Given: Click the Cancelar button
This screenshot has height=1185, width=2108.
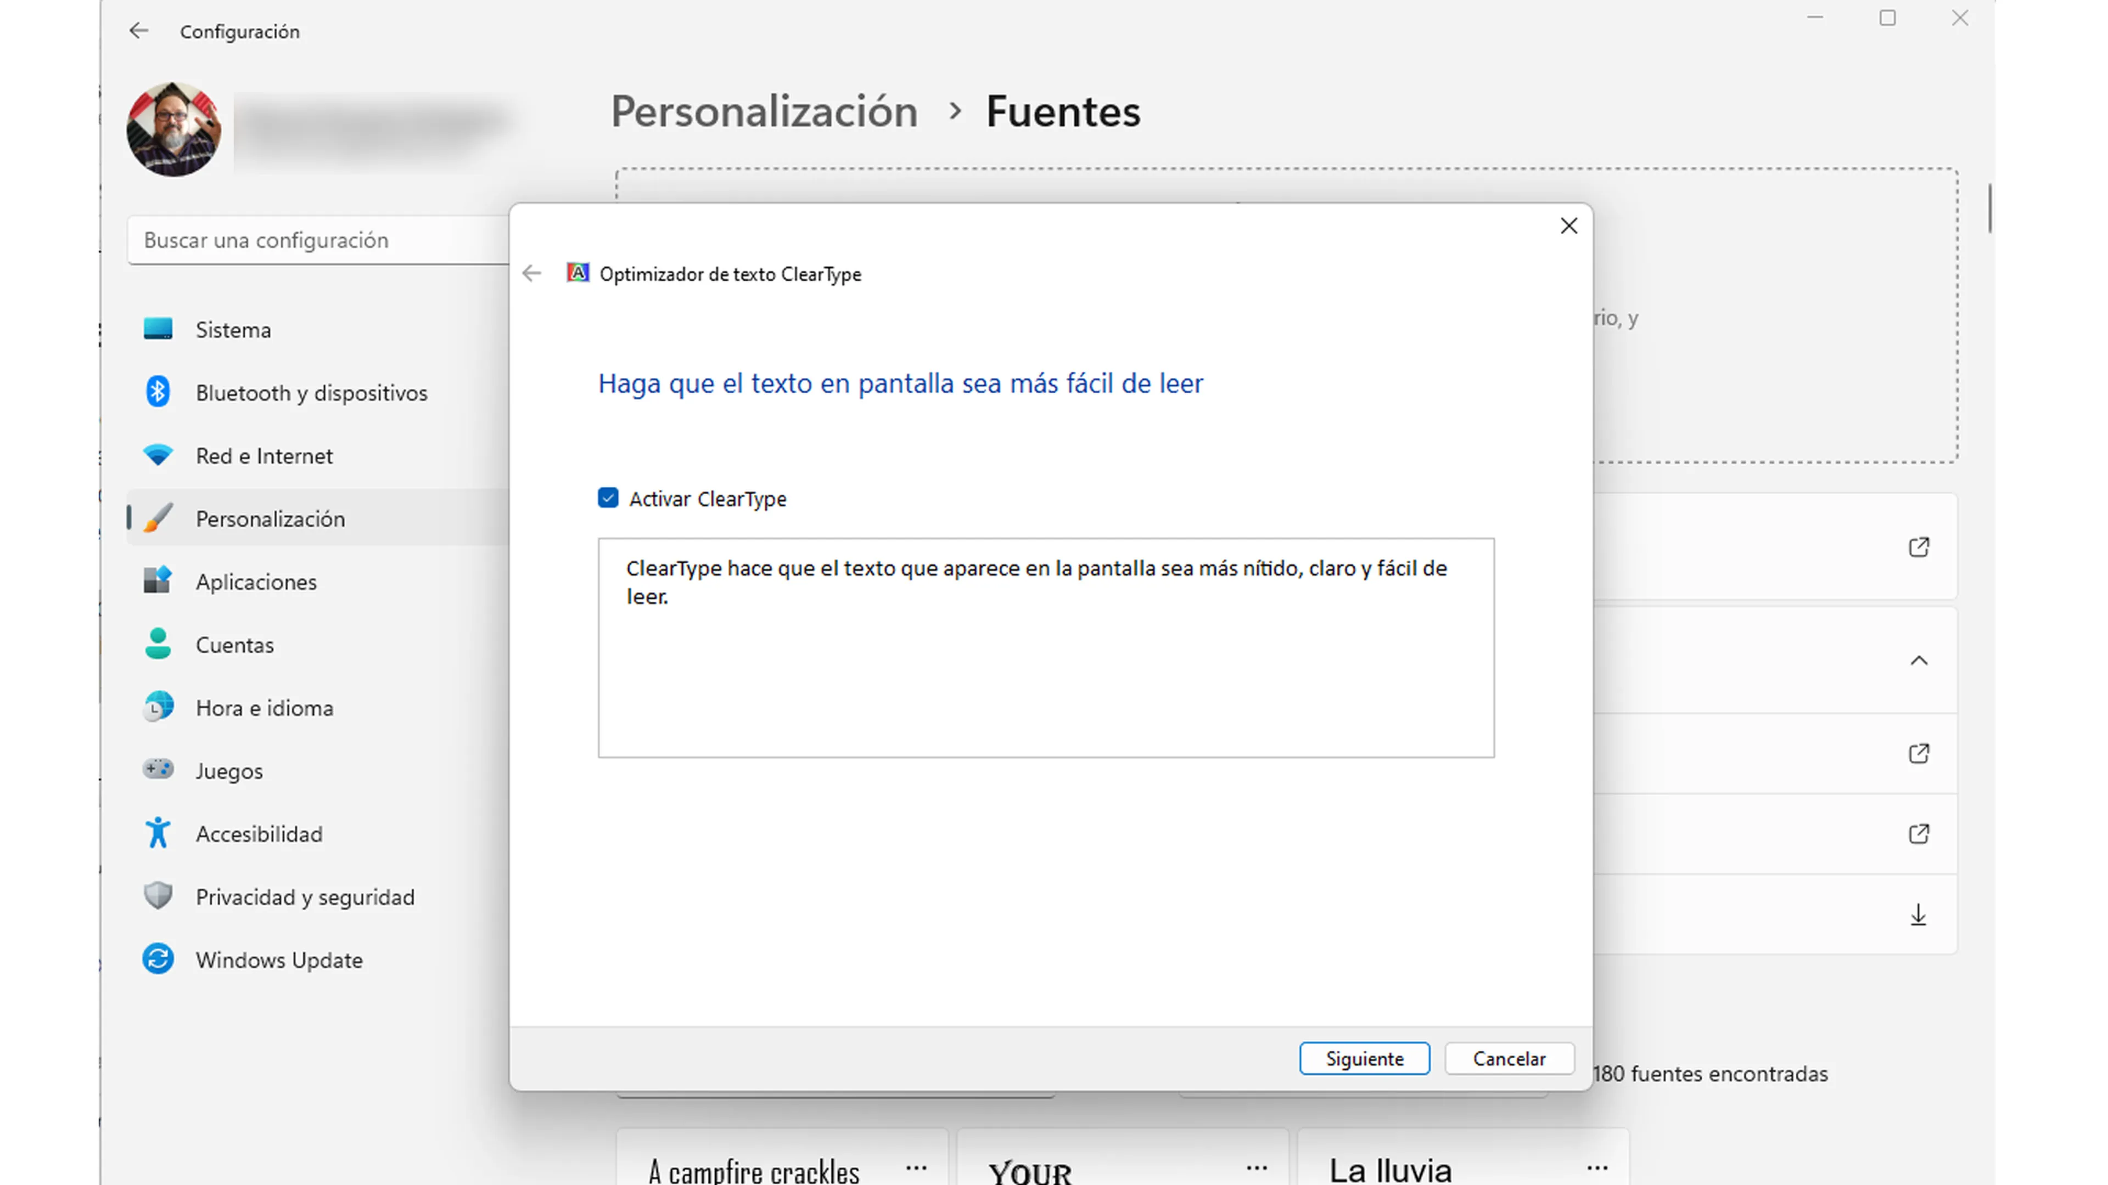Looking at the screenshot, I should point(1509,1058).
